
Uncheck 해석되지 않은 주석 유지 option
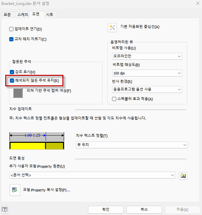[12, 80]
